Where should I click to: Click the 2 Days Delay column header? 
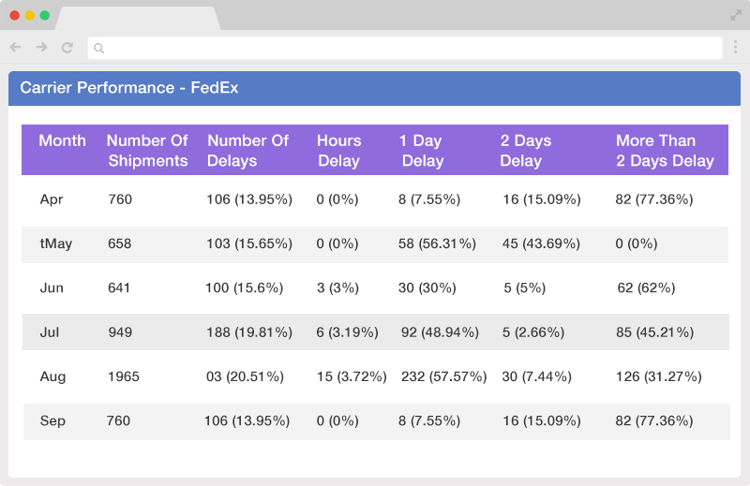(x=526, y=151)
